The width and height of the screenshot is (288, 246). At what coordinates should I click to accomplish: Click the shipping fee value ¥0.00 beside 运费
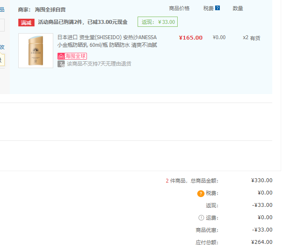[265, 217]
